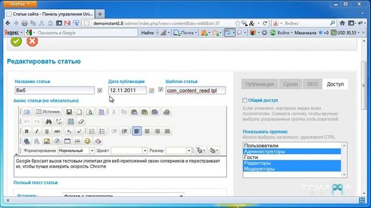Switch to the SEO tab

[x=312, y=84]
